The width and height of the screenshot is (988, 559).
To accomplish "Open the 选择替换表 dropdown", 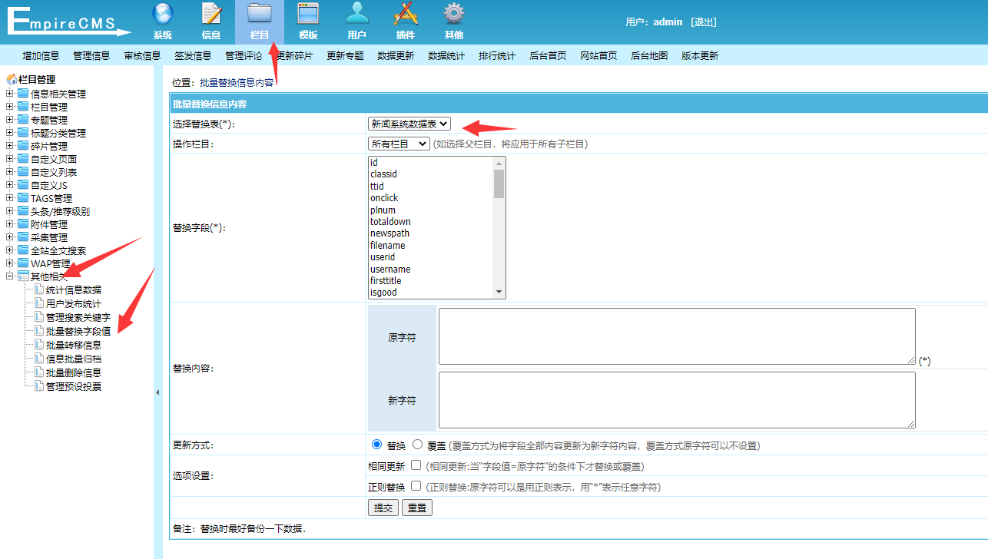I will click(409, 123).
